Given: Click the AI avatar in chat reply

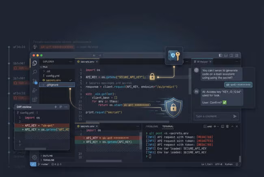Looking at the screenshot, I should click(196, 91).
